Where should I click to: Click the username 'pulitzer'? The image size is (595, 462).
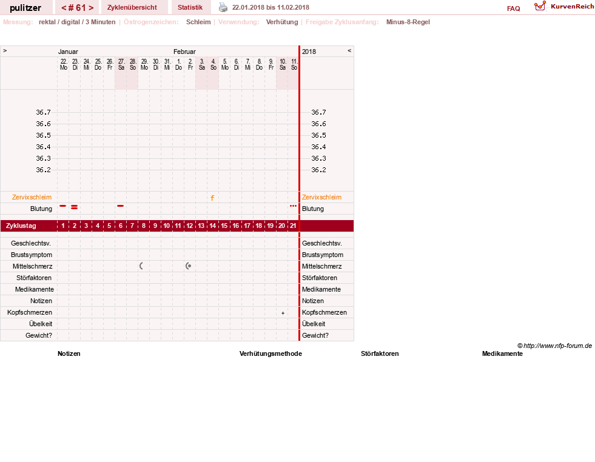tap(25, 8)
